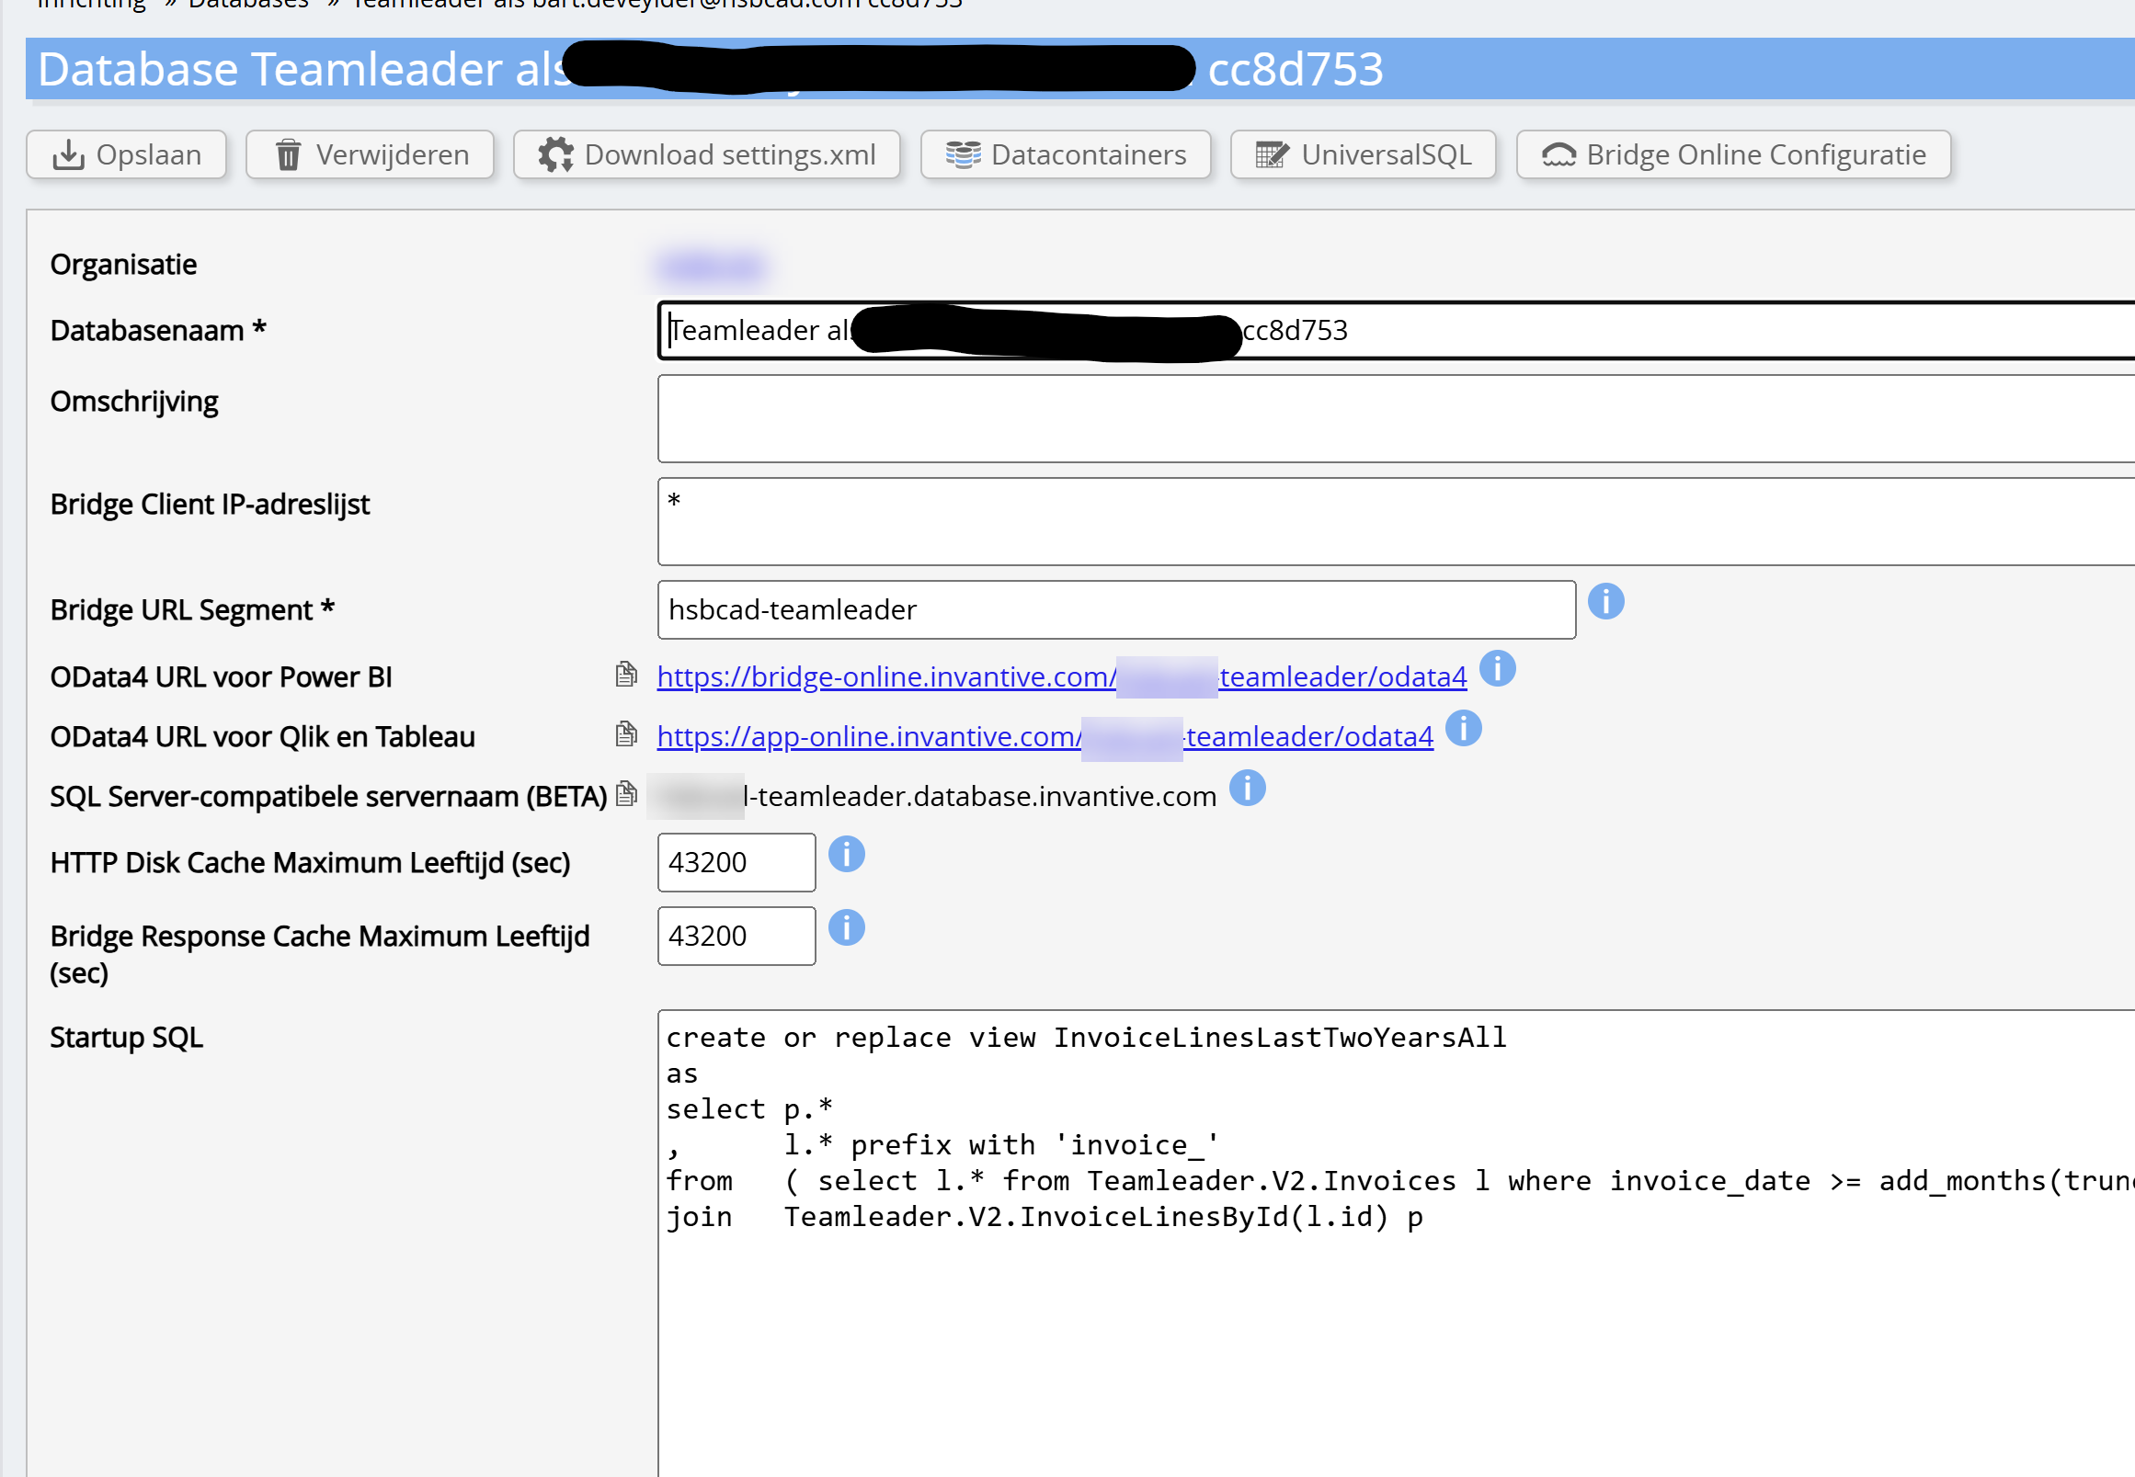Download settings.xml file
The width and height of the screenshot is (2135, 1477).
706,154
